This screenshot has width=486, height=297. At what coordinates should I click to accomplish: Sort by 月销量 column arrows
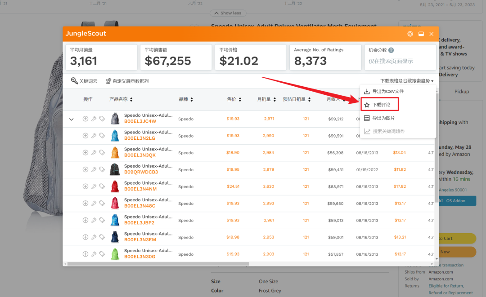274,99
